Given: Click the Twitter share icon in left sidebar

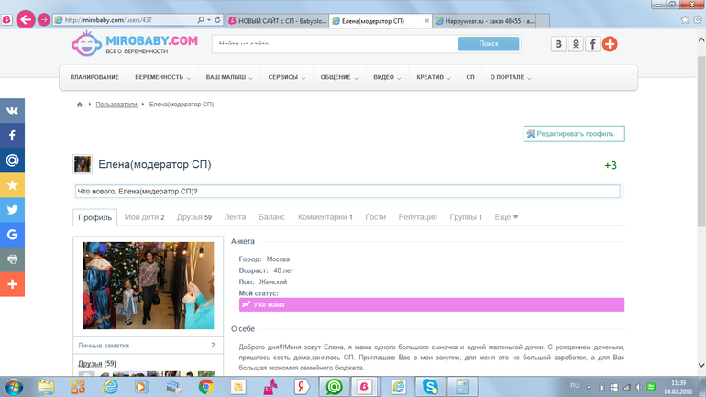Looking at the screenshot, I should [x=12, y=209].
